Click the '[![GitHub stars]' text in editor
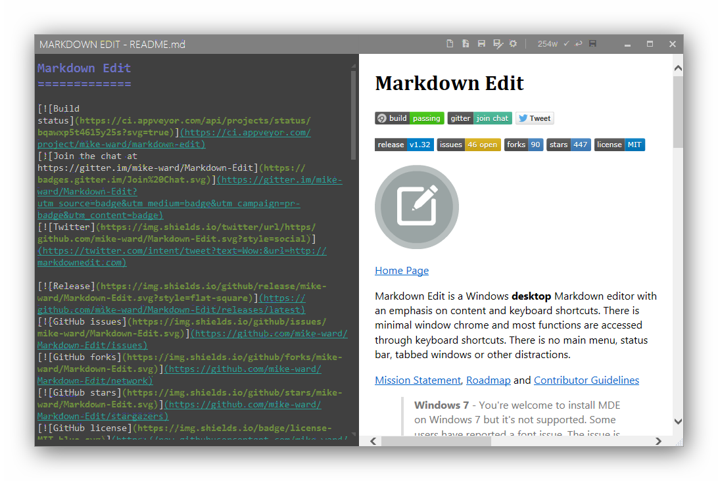Screen dimensions: 718x481 tap(80, 393)
